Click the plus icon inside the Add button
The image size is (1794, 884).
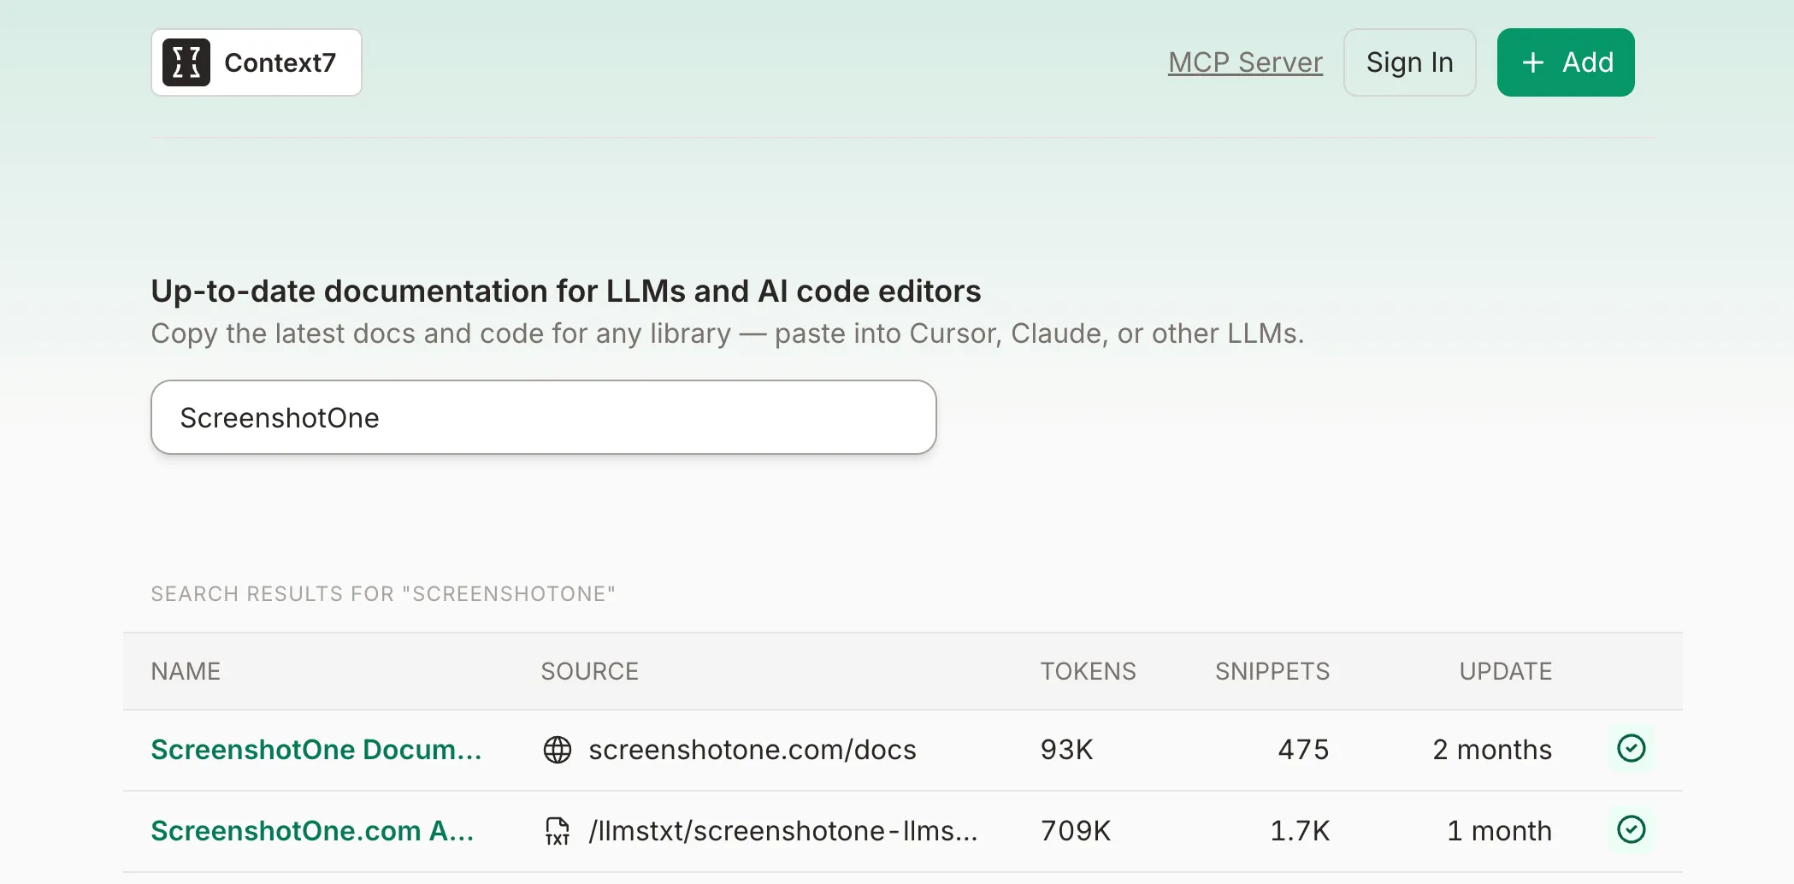(x=1531, y=62)
